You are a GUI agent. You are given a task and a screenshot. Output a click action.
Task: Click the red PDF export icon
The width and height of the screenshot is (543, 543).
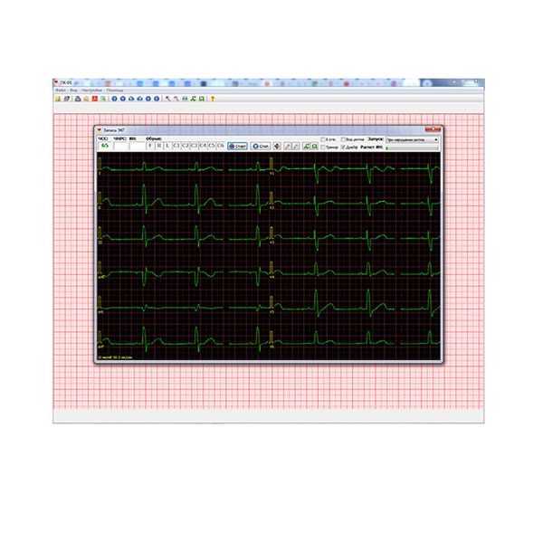[94, 99]
